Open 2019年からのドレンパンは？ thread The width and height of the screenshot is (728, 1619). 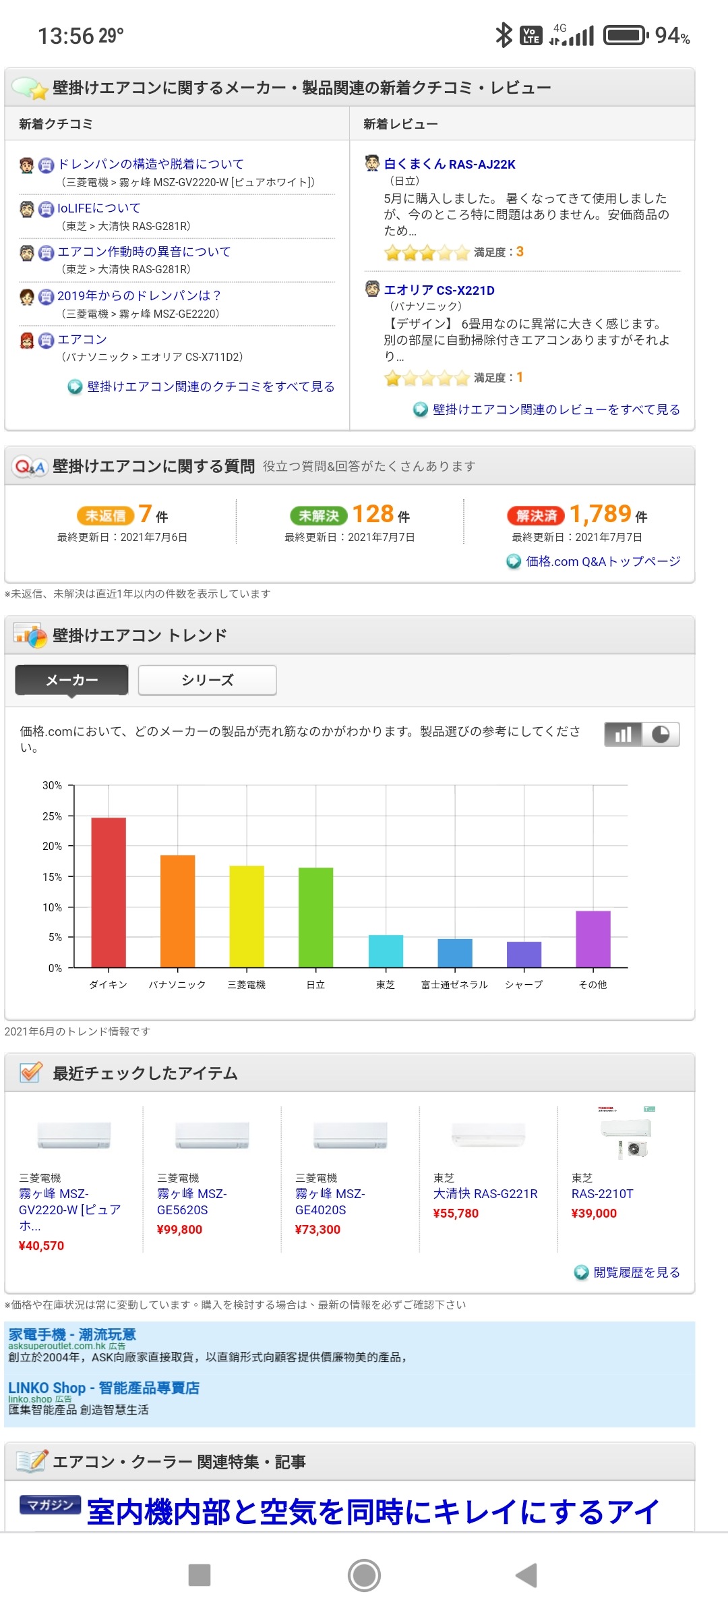[139, 295]
